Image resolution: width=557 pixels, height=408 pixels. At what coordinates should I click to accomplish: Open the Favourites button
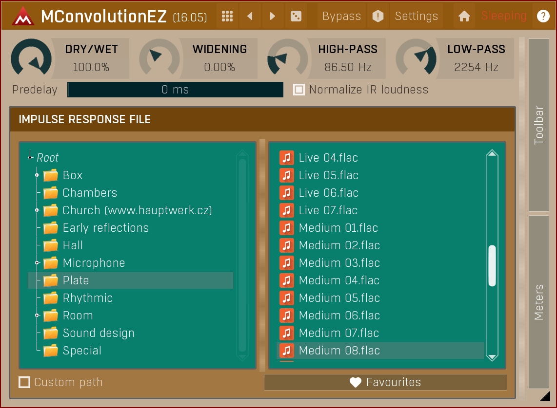coord(385,382)
